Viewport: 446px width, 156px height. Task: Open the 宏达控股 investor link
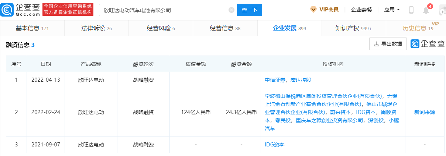[x=301, y=80]
